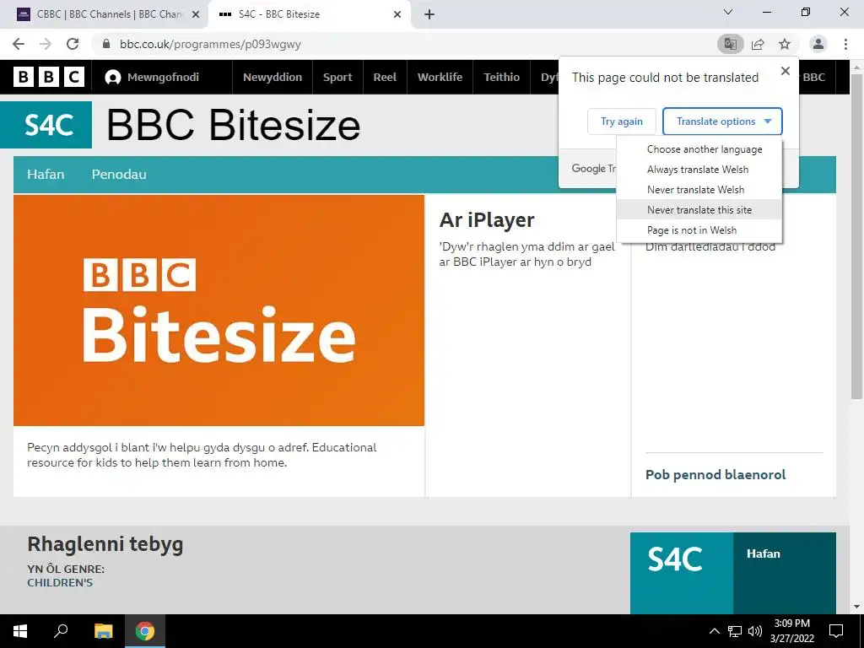
Task: Reload the page with the refresh icon
Action: point(73,44)
